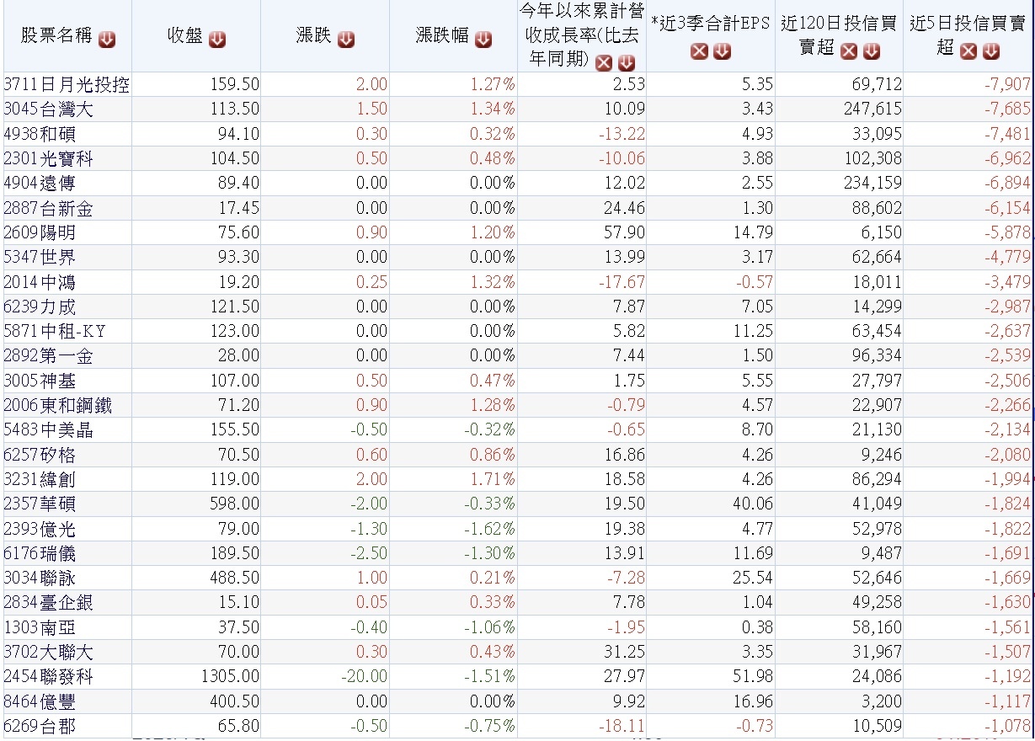This screenshot has width=1035, height=741.
Task: Click stock 6239力成
Action: 40,307
